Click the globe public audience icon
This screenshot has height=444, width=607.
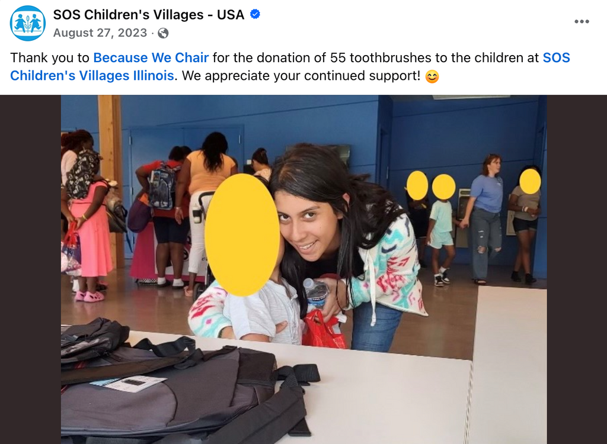164,33
